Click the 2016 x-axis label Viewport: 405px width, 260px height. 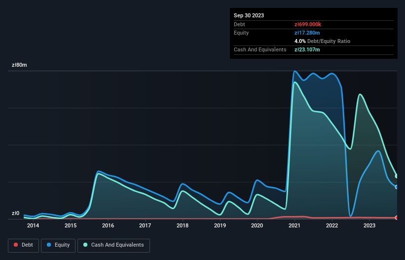[x=108, y=225]
